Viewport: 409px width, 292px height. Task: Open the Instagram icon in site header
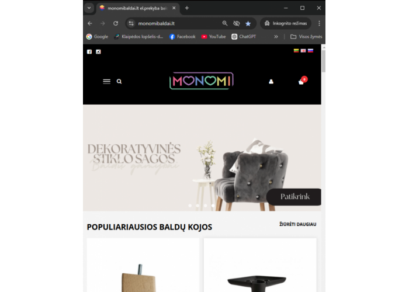click(x=98, y=51)
